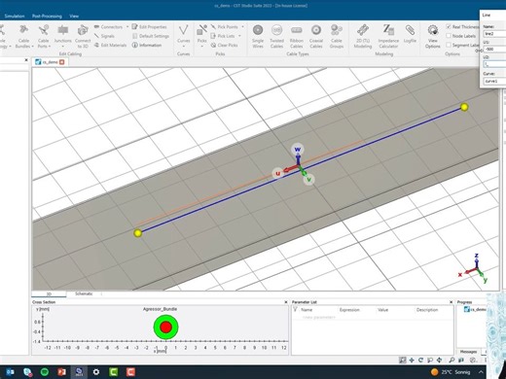Select the Coaxial Cables type

[316, 36]
